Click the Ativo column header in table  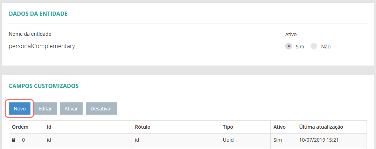point(279,127)
